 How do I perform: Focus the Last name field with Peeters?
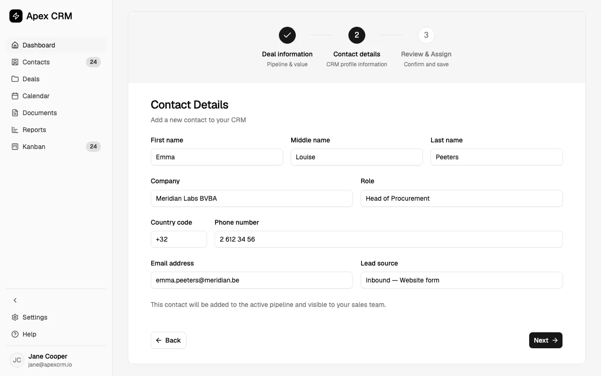(x=497, y=157)
